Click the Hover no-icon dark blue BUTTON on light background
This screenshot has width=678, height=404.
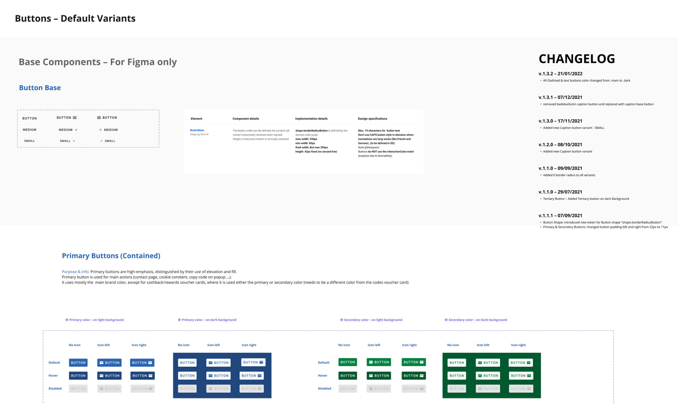[78, 376]
